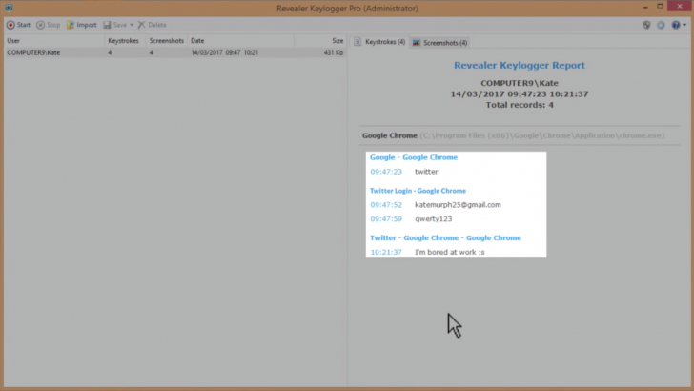Click the app icon in title bar

9,8
